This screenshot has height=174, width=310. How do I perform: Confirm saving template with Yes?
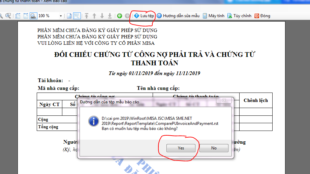click(x=181, y=148)
